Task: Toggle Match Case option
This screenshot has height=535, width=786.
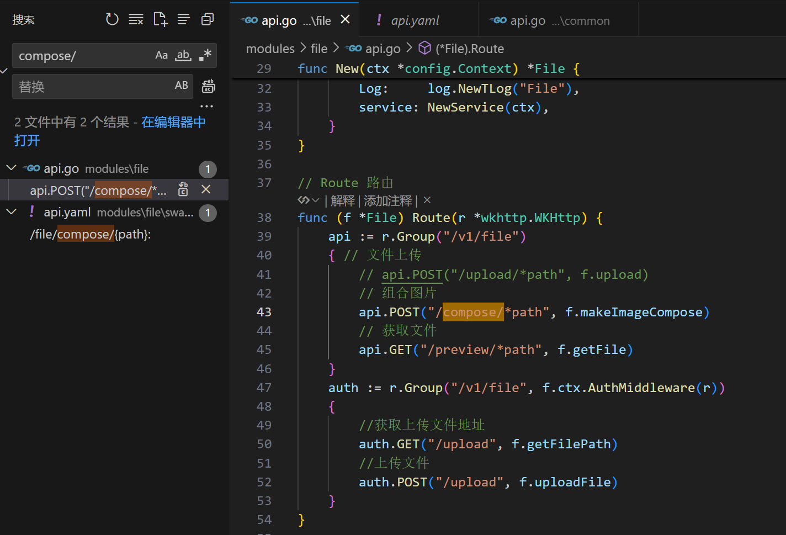Action: pyautogui.click(x=161, y=55)
